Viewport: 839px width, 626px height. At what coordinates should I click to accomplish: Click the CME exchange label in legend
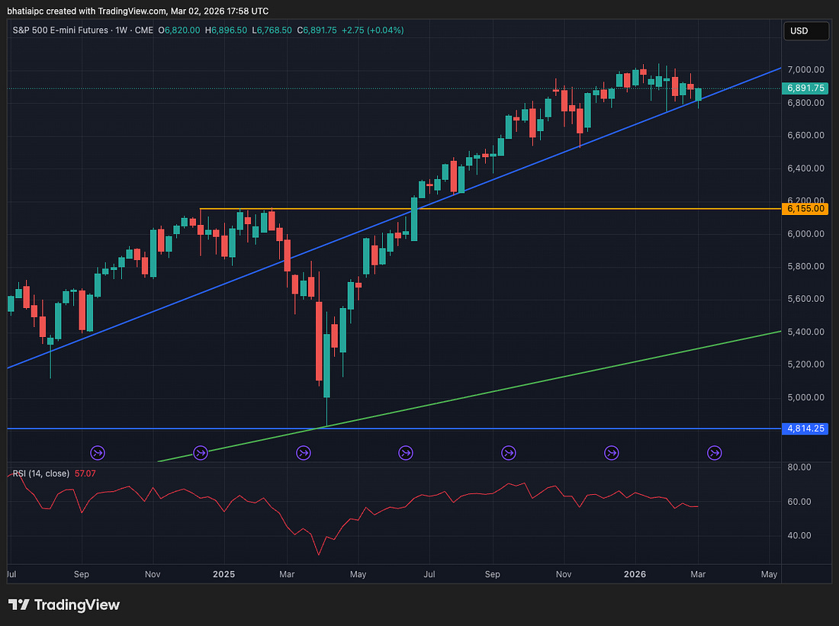[144, 30]
